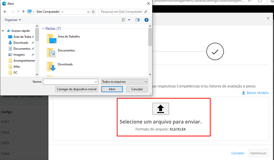274x160 pixels.
Task: Toggle the preview pane icon
Action: coord(137,20)
